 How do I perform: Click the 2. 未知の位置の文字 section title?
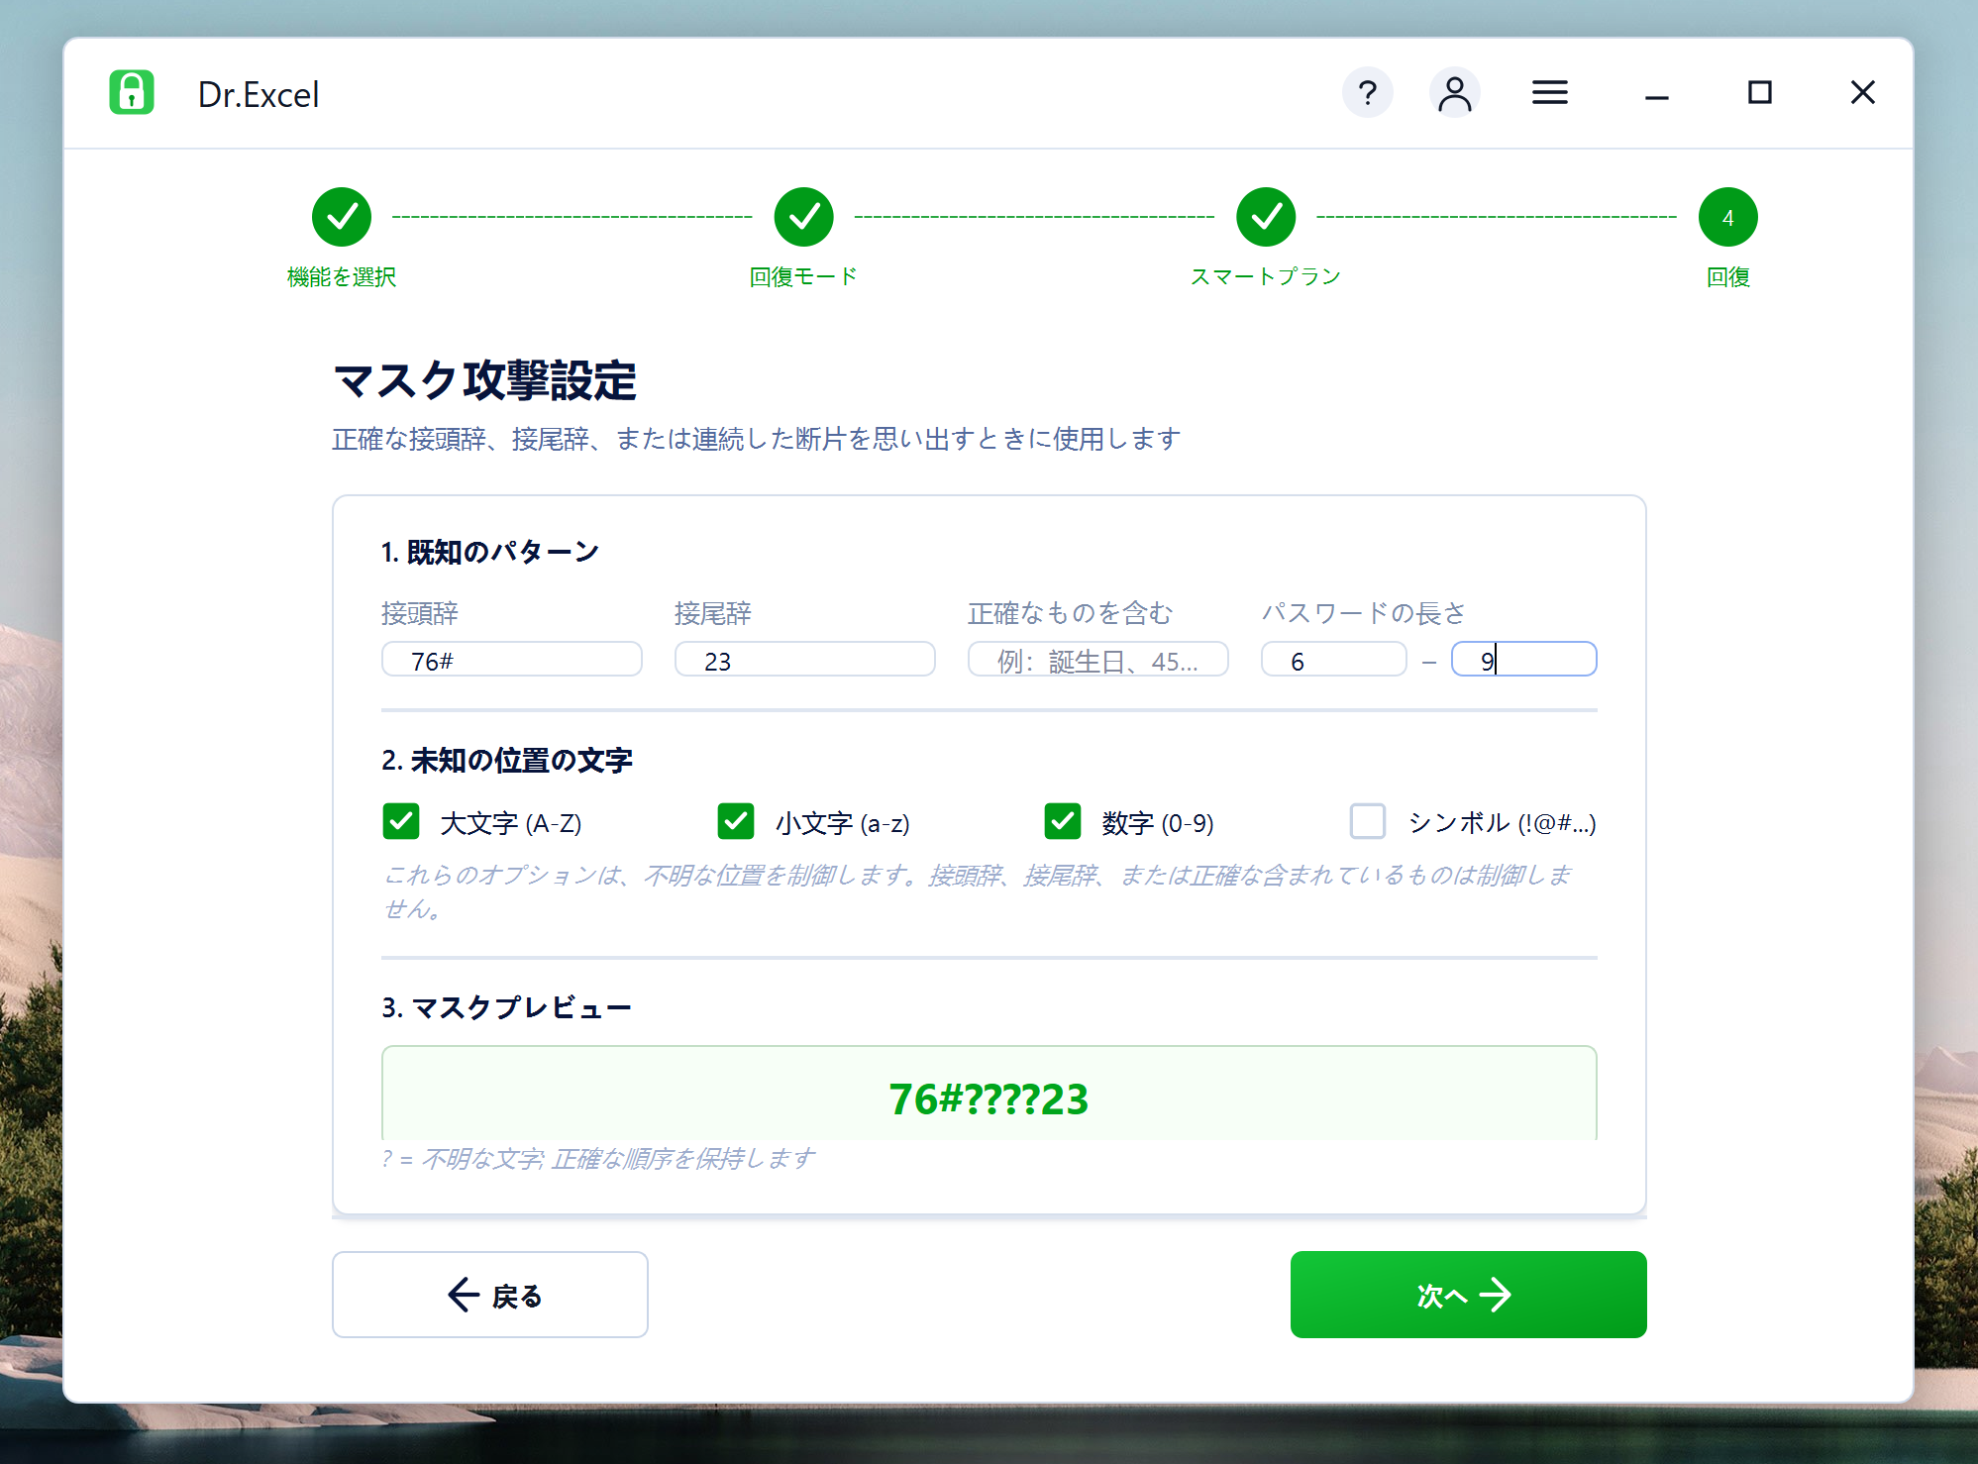point(507,760)
